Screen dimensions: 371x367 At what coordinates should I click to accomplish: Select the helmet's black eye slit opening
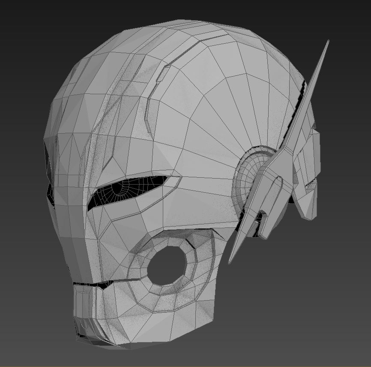(x=128, y=191)
